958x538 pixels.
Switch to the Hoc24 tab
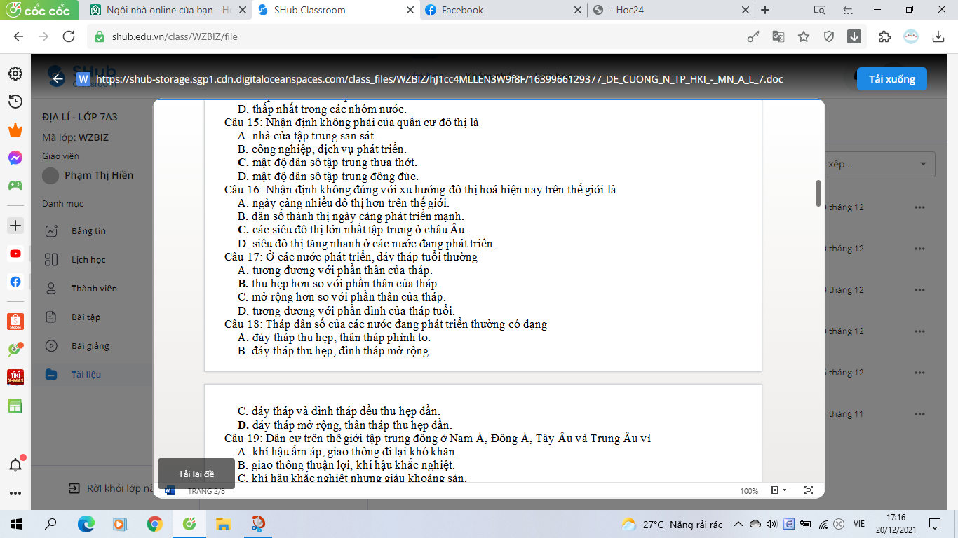(x=670, y=10)
